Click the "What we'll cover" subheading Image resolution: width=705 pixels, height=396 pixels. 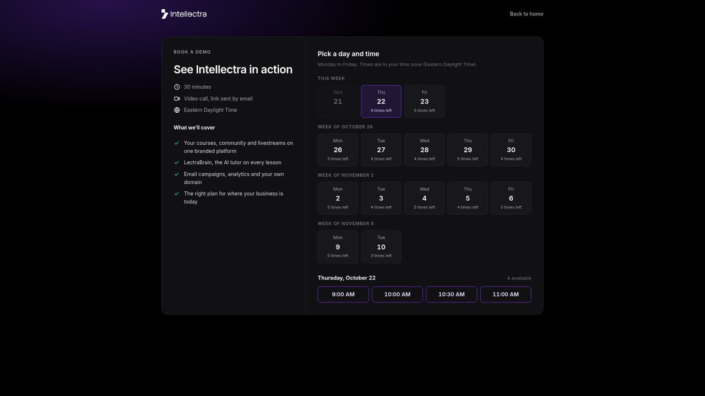(x=194, y=128)
